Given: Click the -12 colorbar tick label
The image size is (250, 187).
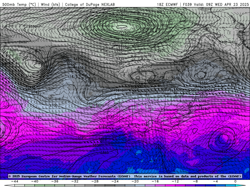Looking at the screenshot, I should click(175, 181).
